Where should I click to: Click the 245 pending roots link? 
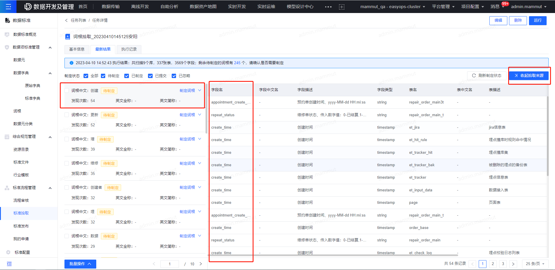coord(237,63)
